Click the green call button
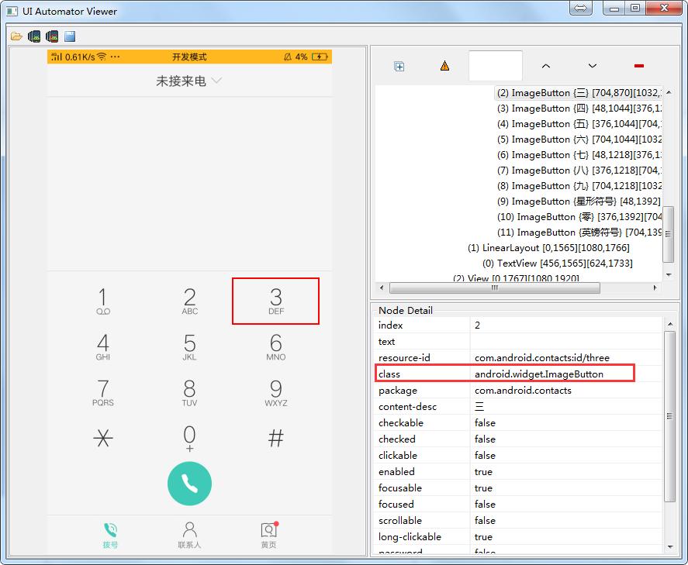 tap(189, 483)
